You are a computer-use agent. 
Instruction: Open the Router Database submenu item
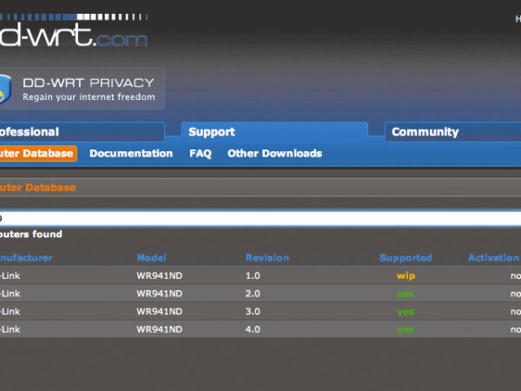(36, 154)
